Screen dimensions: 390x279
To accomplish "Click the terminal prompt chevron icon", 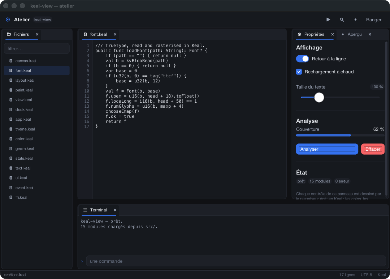I will coord(82,261).
